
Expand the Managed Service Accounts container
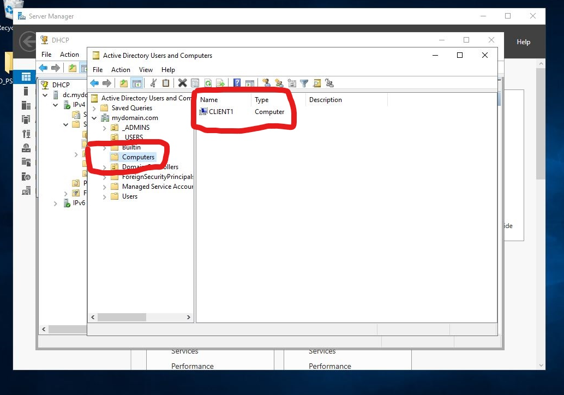coord(104,187)
